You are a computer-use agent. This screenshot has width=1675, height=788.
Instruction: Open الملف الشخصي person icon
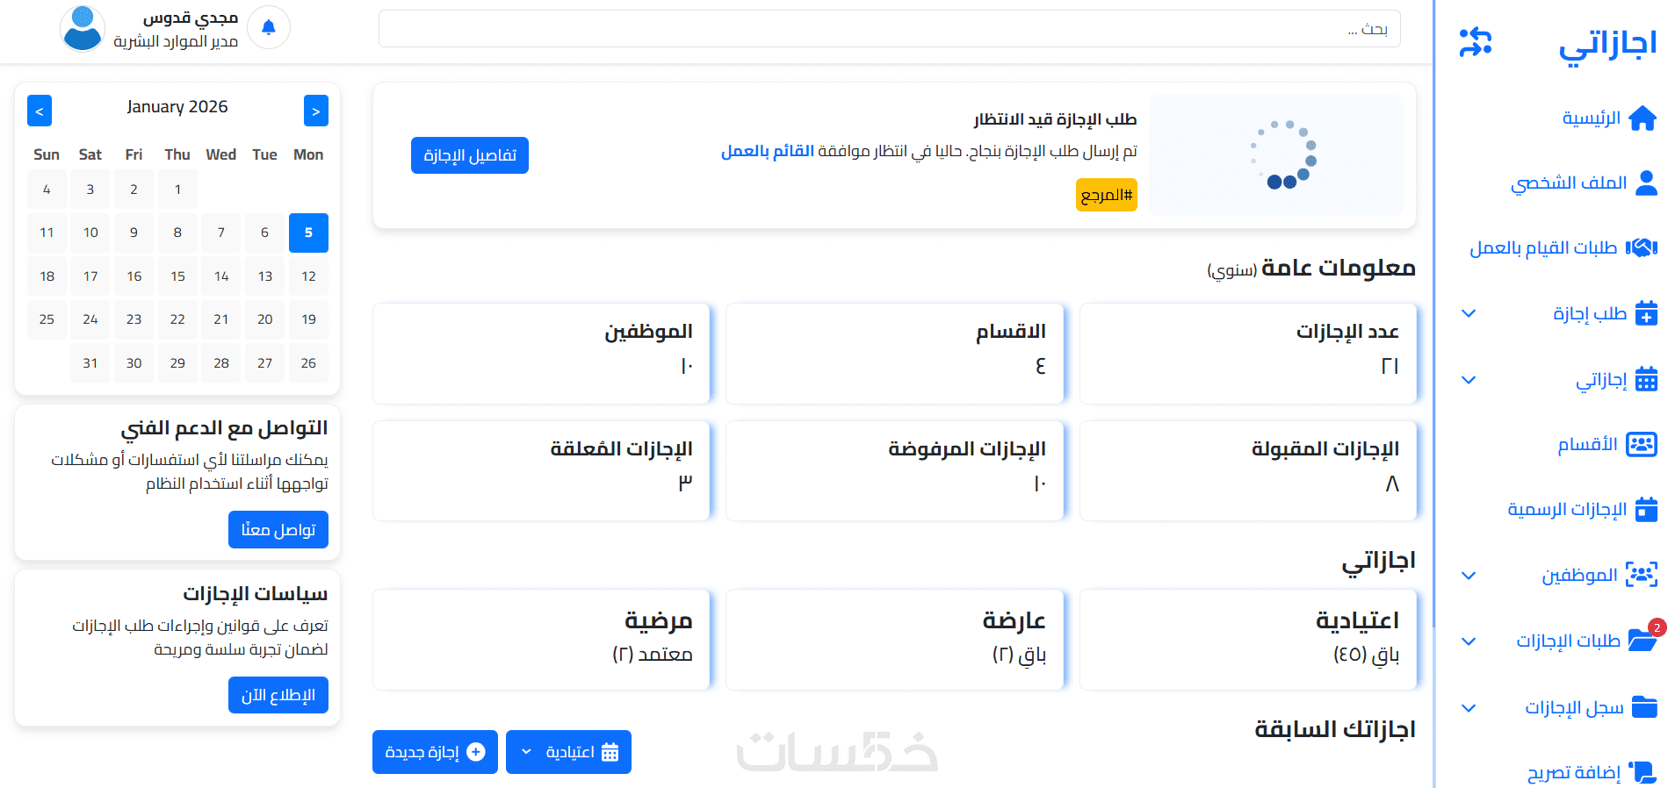coord(1646,183)
